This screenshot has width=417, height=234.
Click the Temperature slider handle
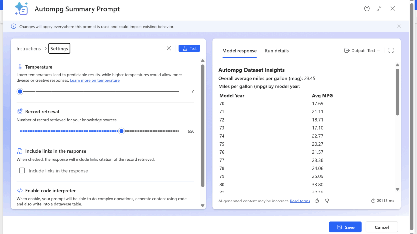[x=20, y=92]
